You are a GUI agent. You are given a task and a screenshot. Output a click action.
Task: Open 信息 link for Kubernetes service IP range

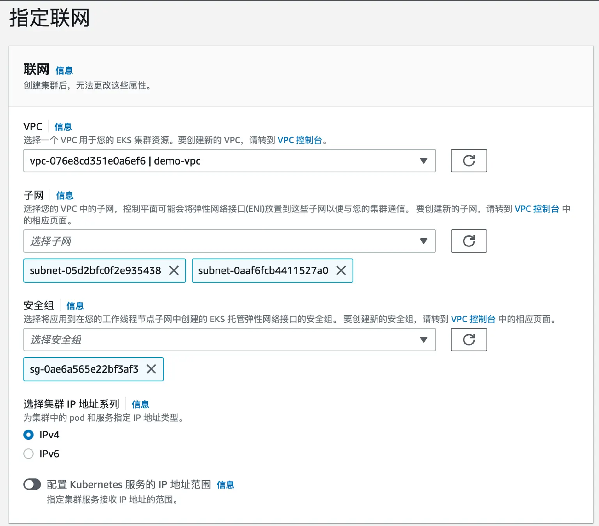225,485
